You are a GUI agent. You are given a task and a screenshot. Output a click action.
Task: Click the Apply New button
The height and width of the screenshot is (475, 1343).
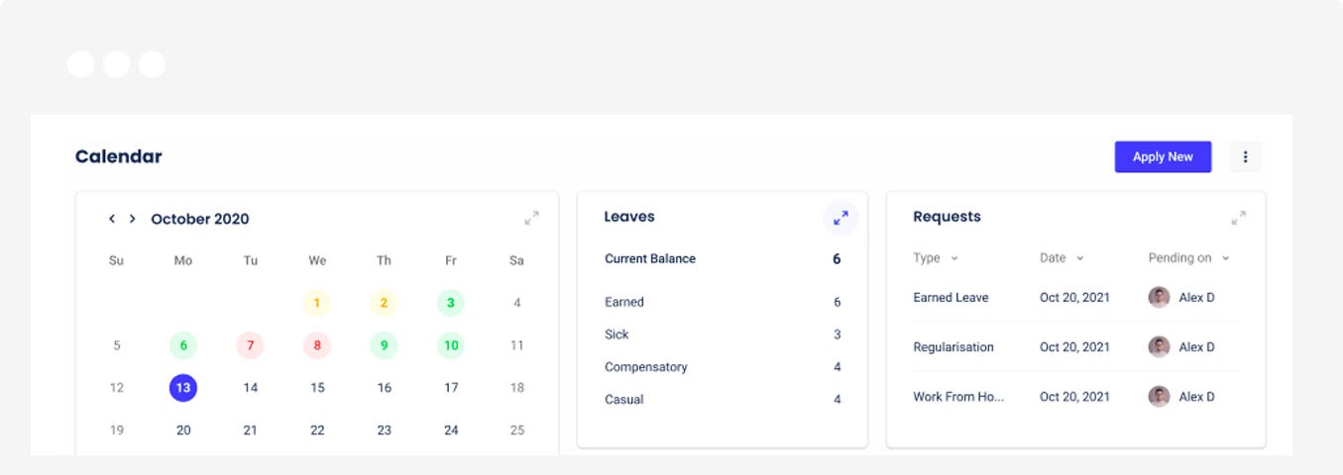pyautogui.click(x=1163, y=156)
